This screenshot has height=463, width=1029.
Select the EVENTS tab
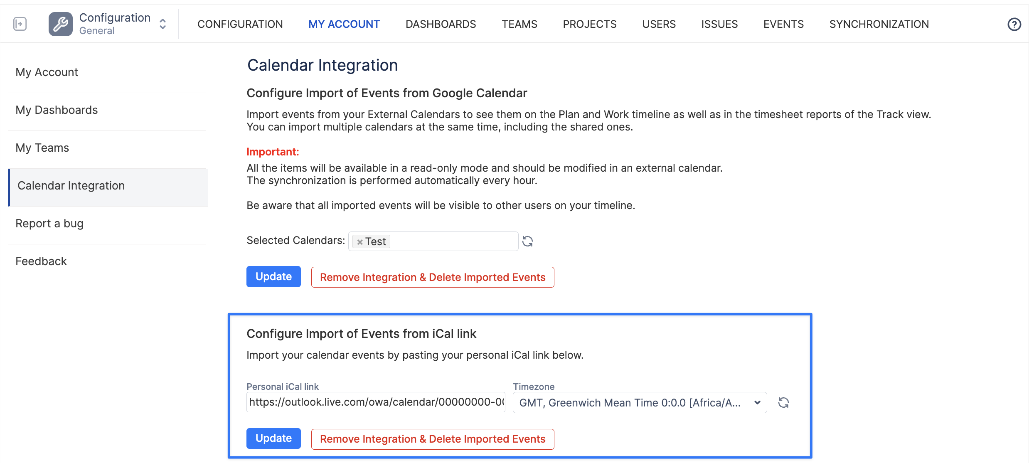pos(783,24)
